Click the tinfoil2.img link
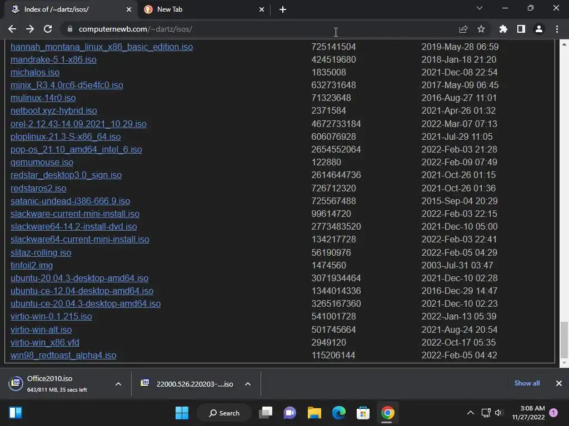Image resolution: width=569 pixels, height=426 pixels. tap(32, 265)
